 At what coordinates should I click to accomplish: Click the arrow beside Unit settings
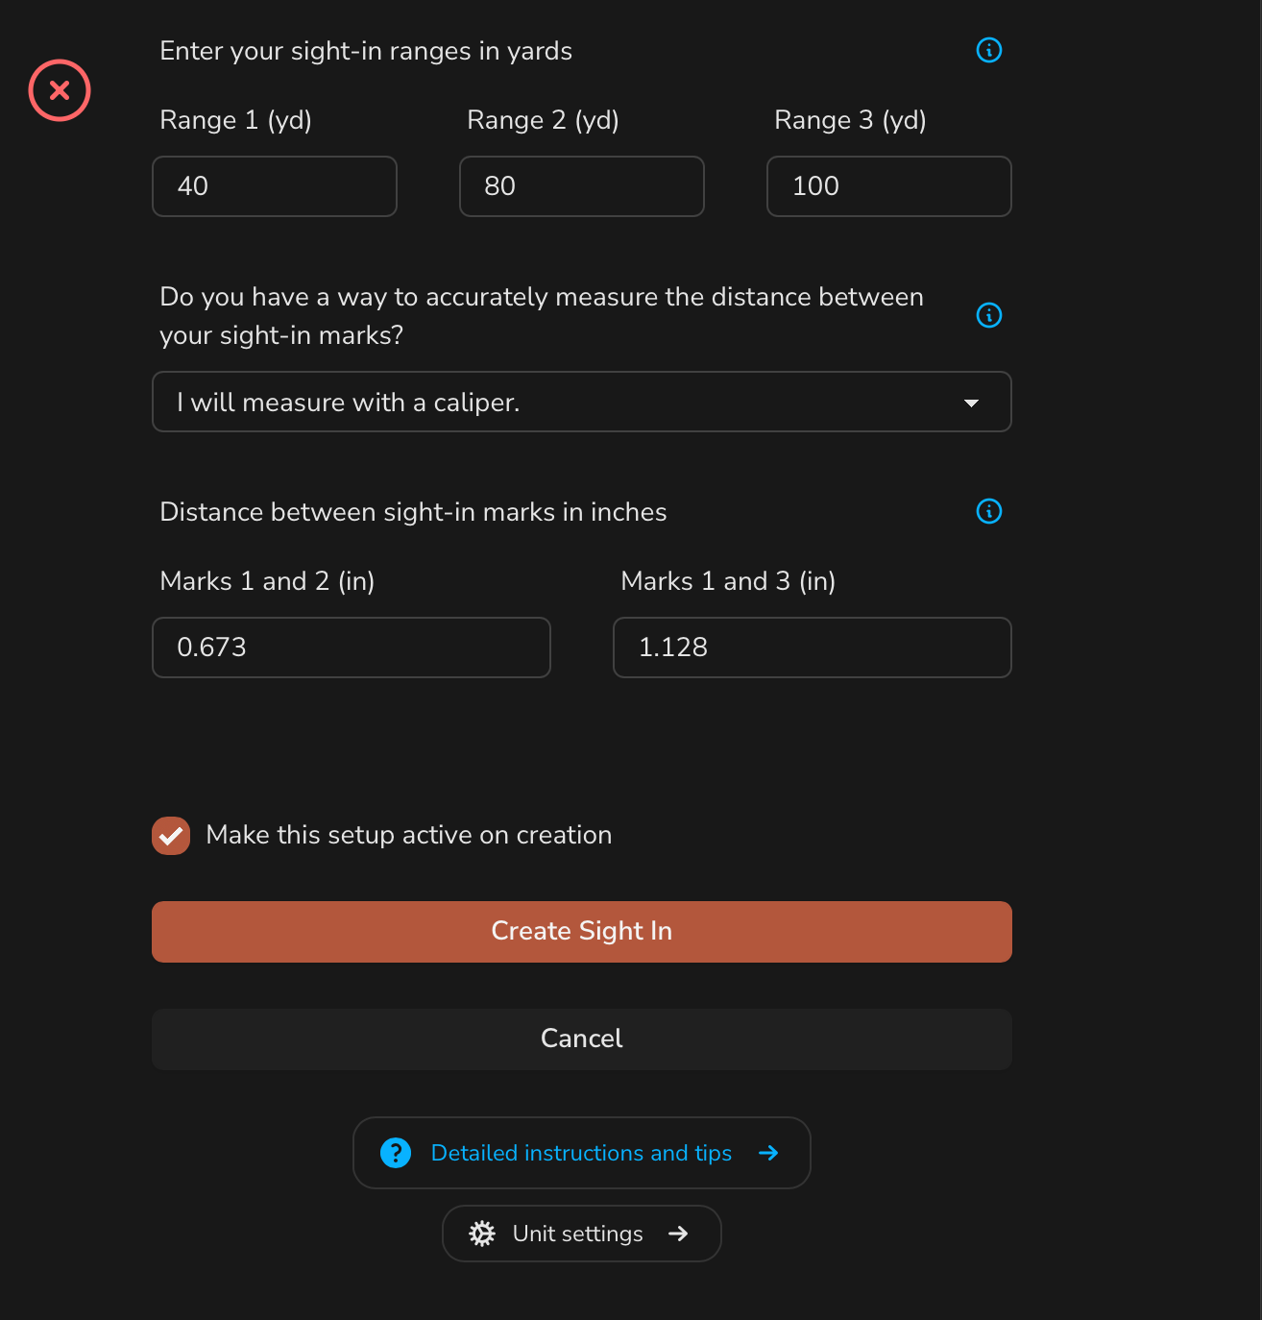point(678,1234)
